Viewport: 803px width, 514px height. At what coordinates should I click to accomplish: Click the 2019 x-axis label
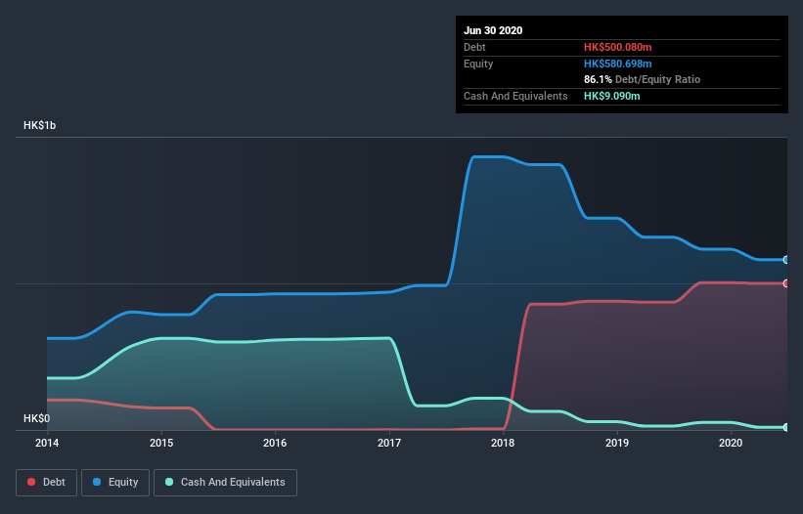(x=617, y=443)
